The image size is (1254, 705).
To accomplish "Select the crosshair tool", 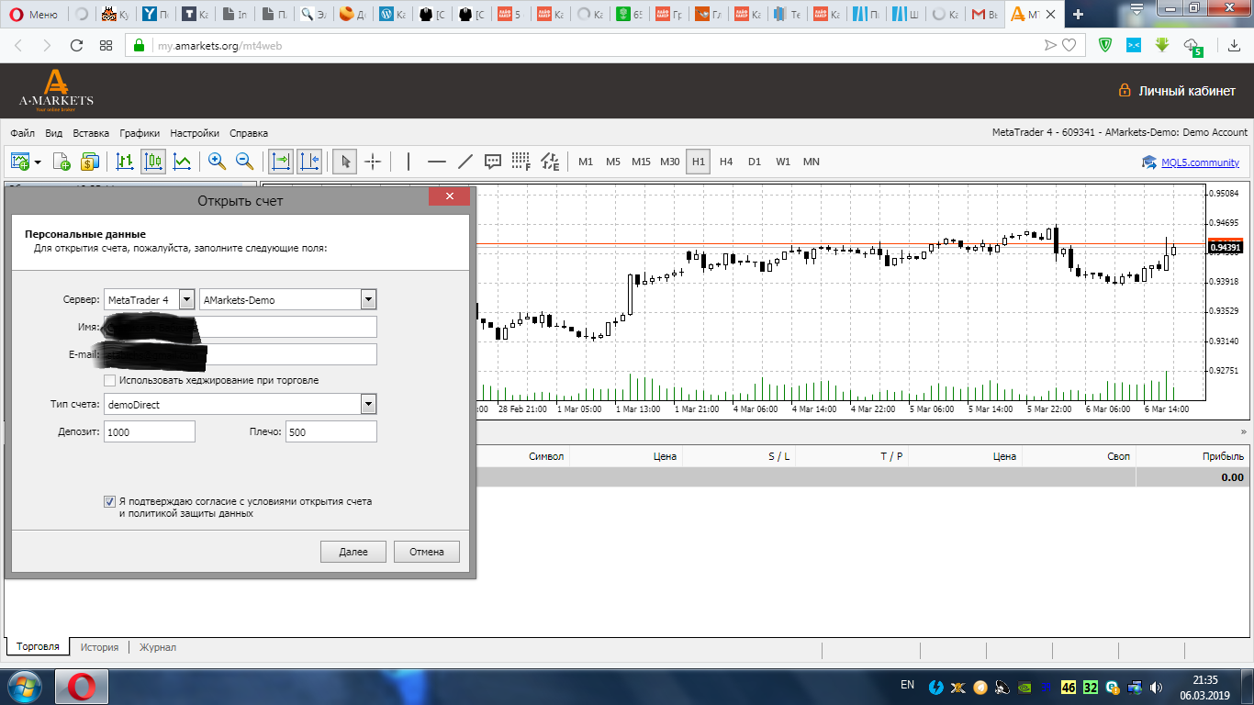I will [x=373, y=162].
